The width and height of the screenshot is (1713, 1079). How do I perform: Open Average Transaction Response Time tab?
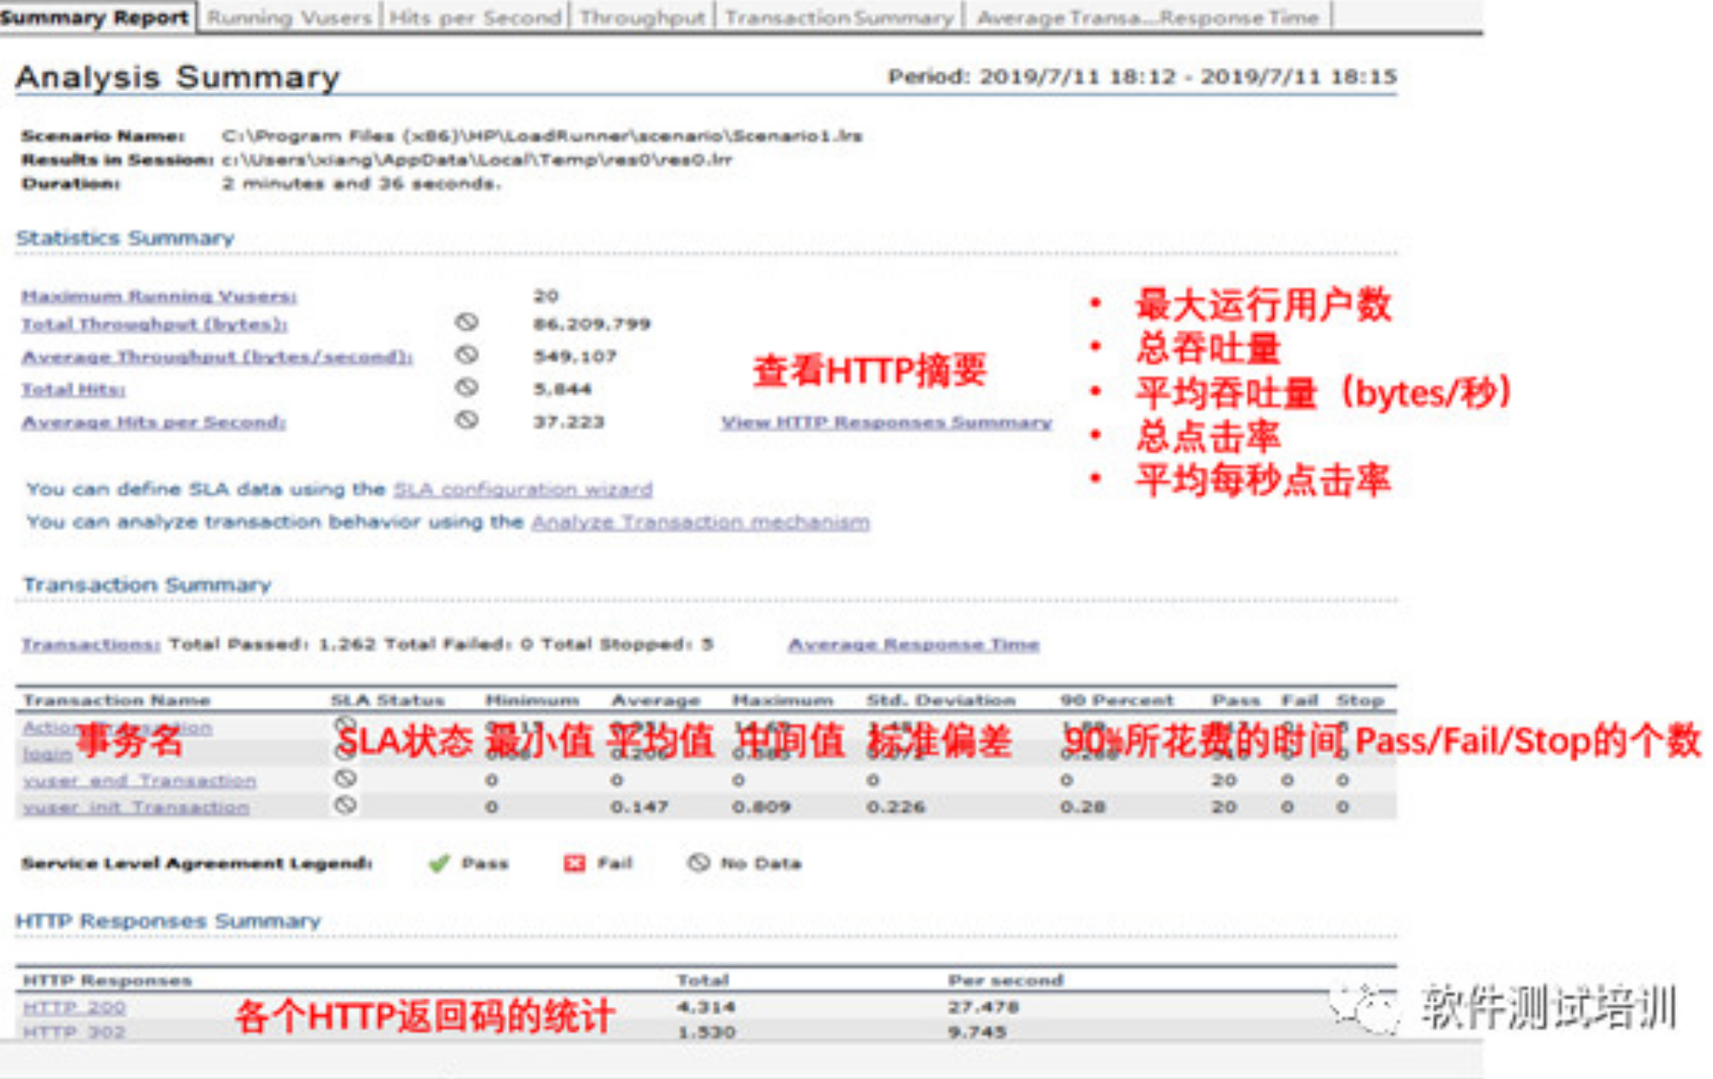pos(1147,17)
